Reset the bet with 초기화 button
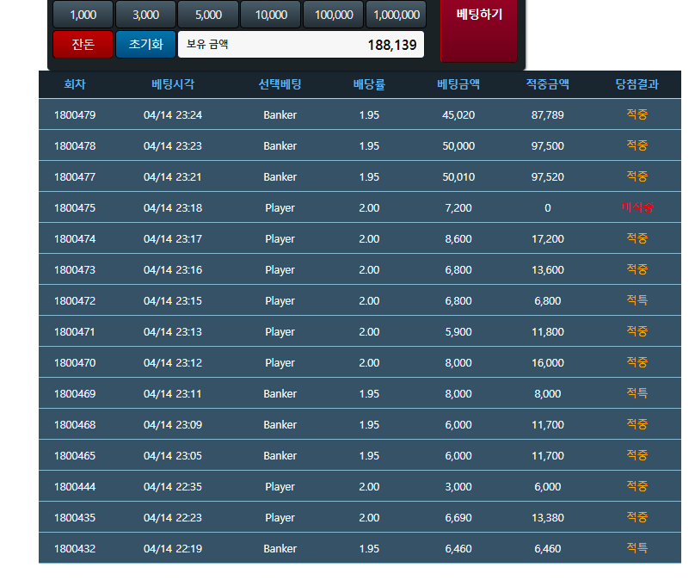Image resolution: width=695 pixels, height=586 pixels. 146,45
